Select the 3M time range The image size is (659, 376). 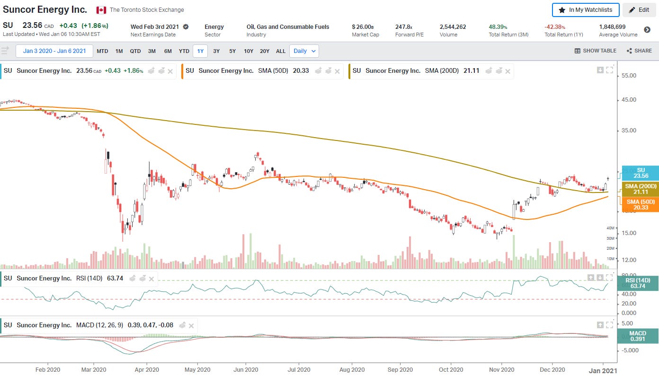point(151,51)
